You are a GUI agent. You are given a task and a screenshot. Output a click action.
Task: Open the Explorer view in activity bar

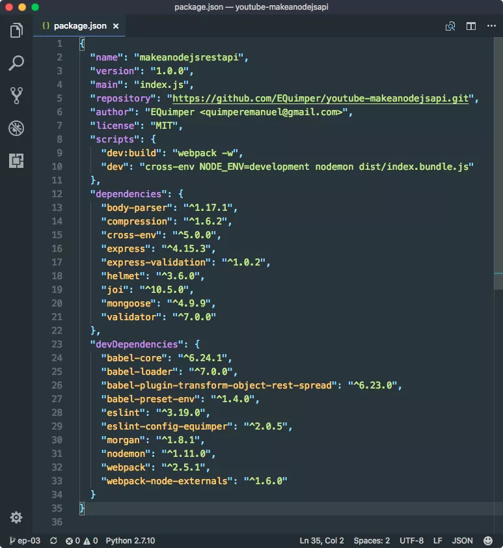16,31
